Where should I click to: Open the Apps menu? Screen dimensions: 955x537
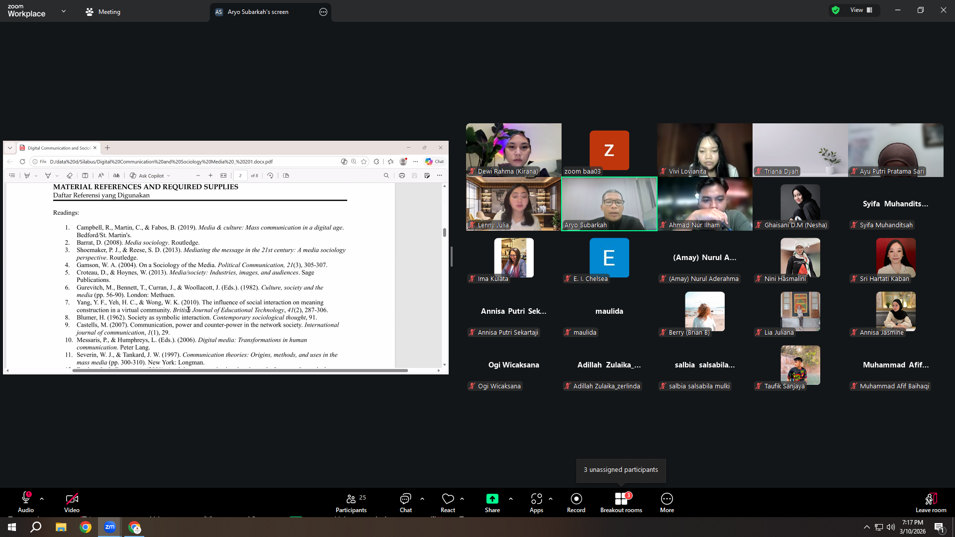coord(536,503)
